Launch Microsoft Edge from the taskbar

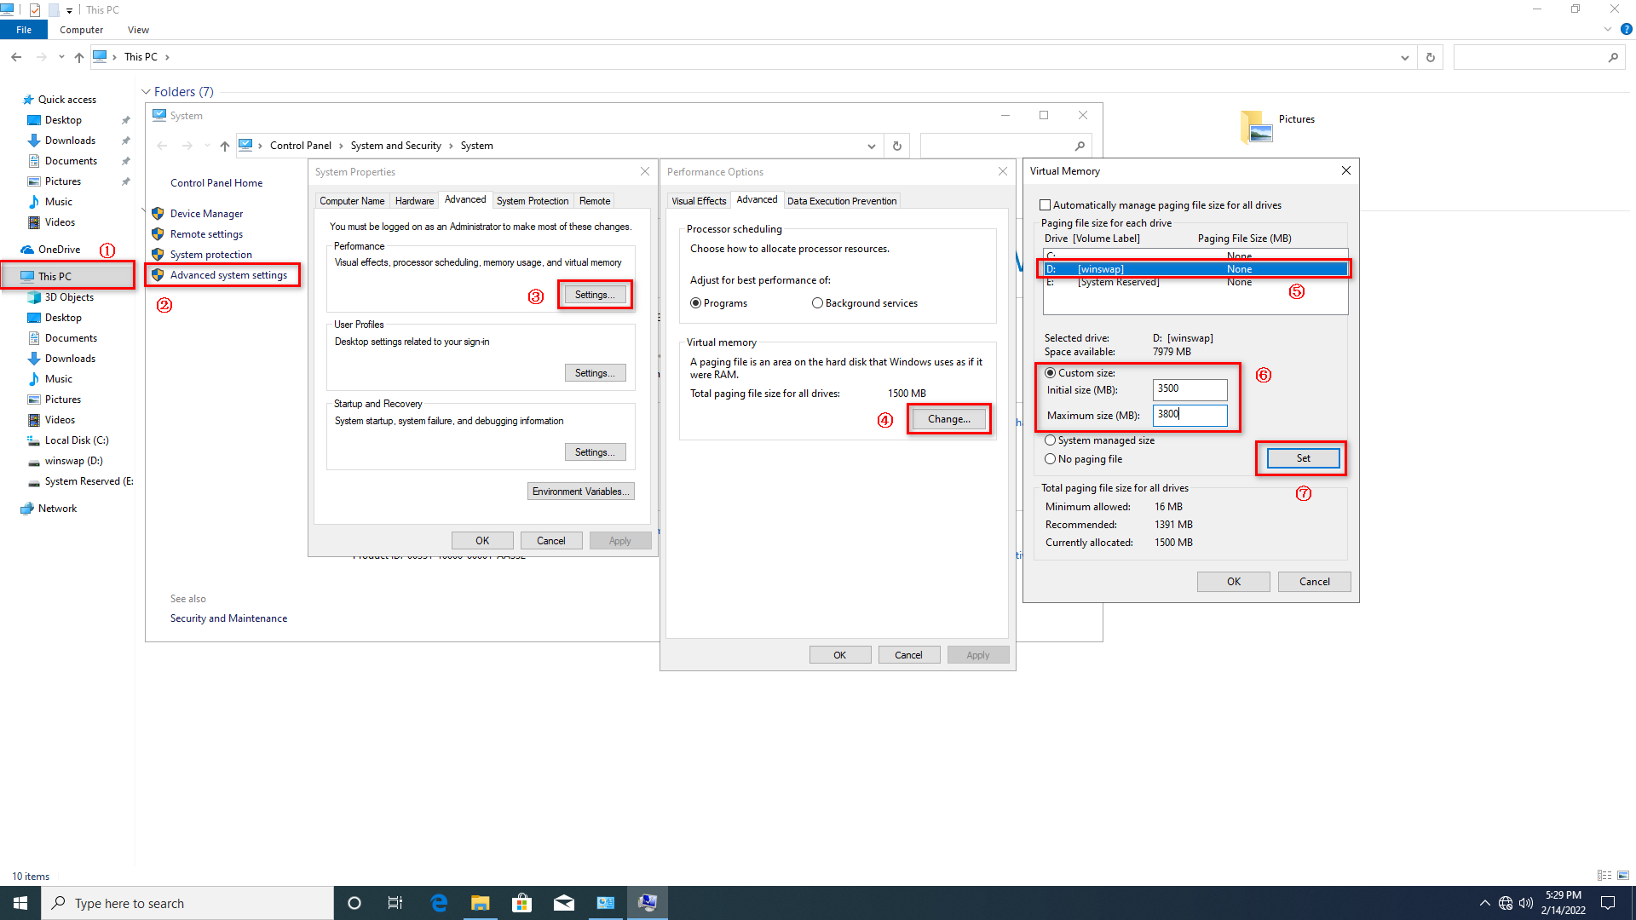439,903
